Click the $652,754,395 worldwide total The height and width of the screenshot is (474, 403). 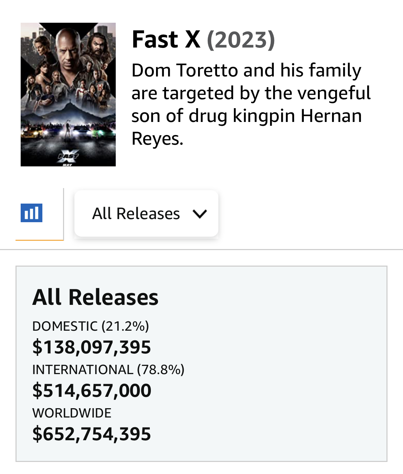(x=92, y=434)
